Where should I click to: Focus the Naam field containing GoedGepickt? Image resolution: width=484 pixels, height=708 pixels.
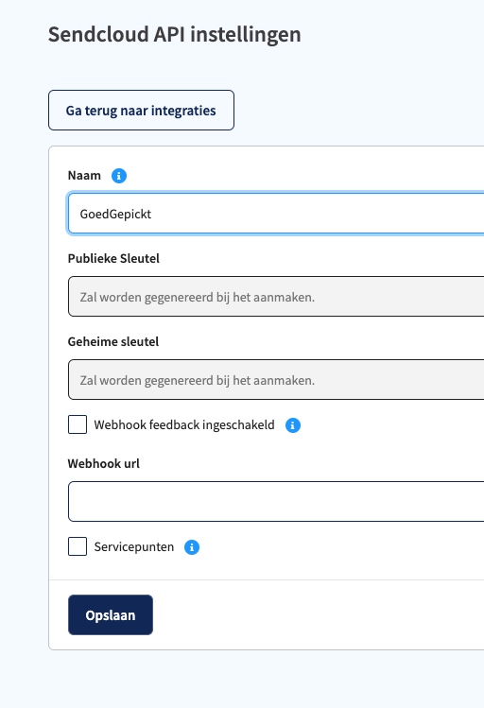coord(276,214)
